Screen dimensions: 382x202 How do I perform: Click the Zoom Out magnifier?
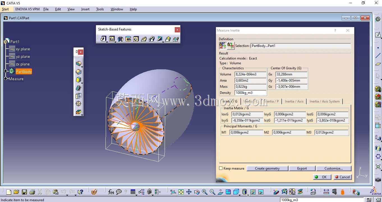coord(212,192)
